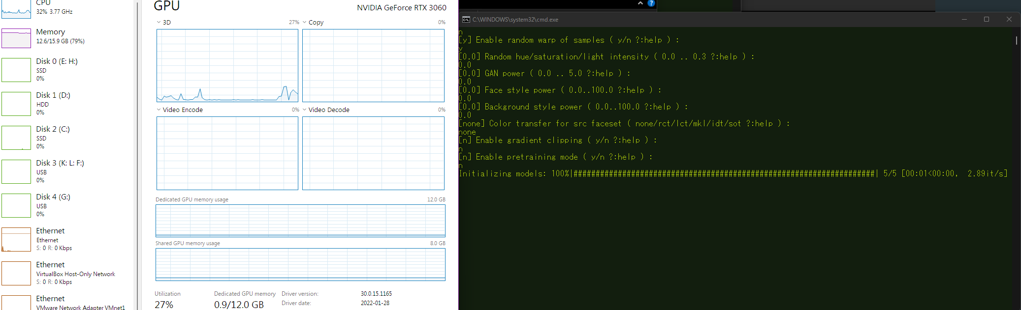
Task: Select the CPU performance entry
Action: (x=67, y=8)
